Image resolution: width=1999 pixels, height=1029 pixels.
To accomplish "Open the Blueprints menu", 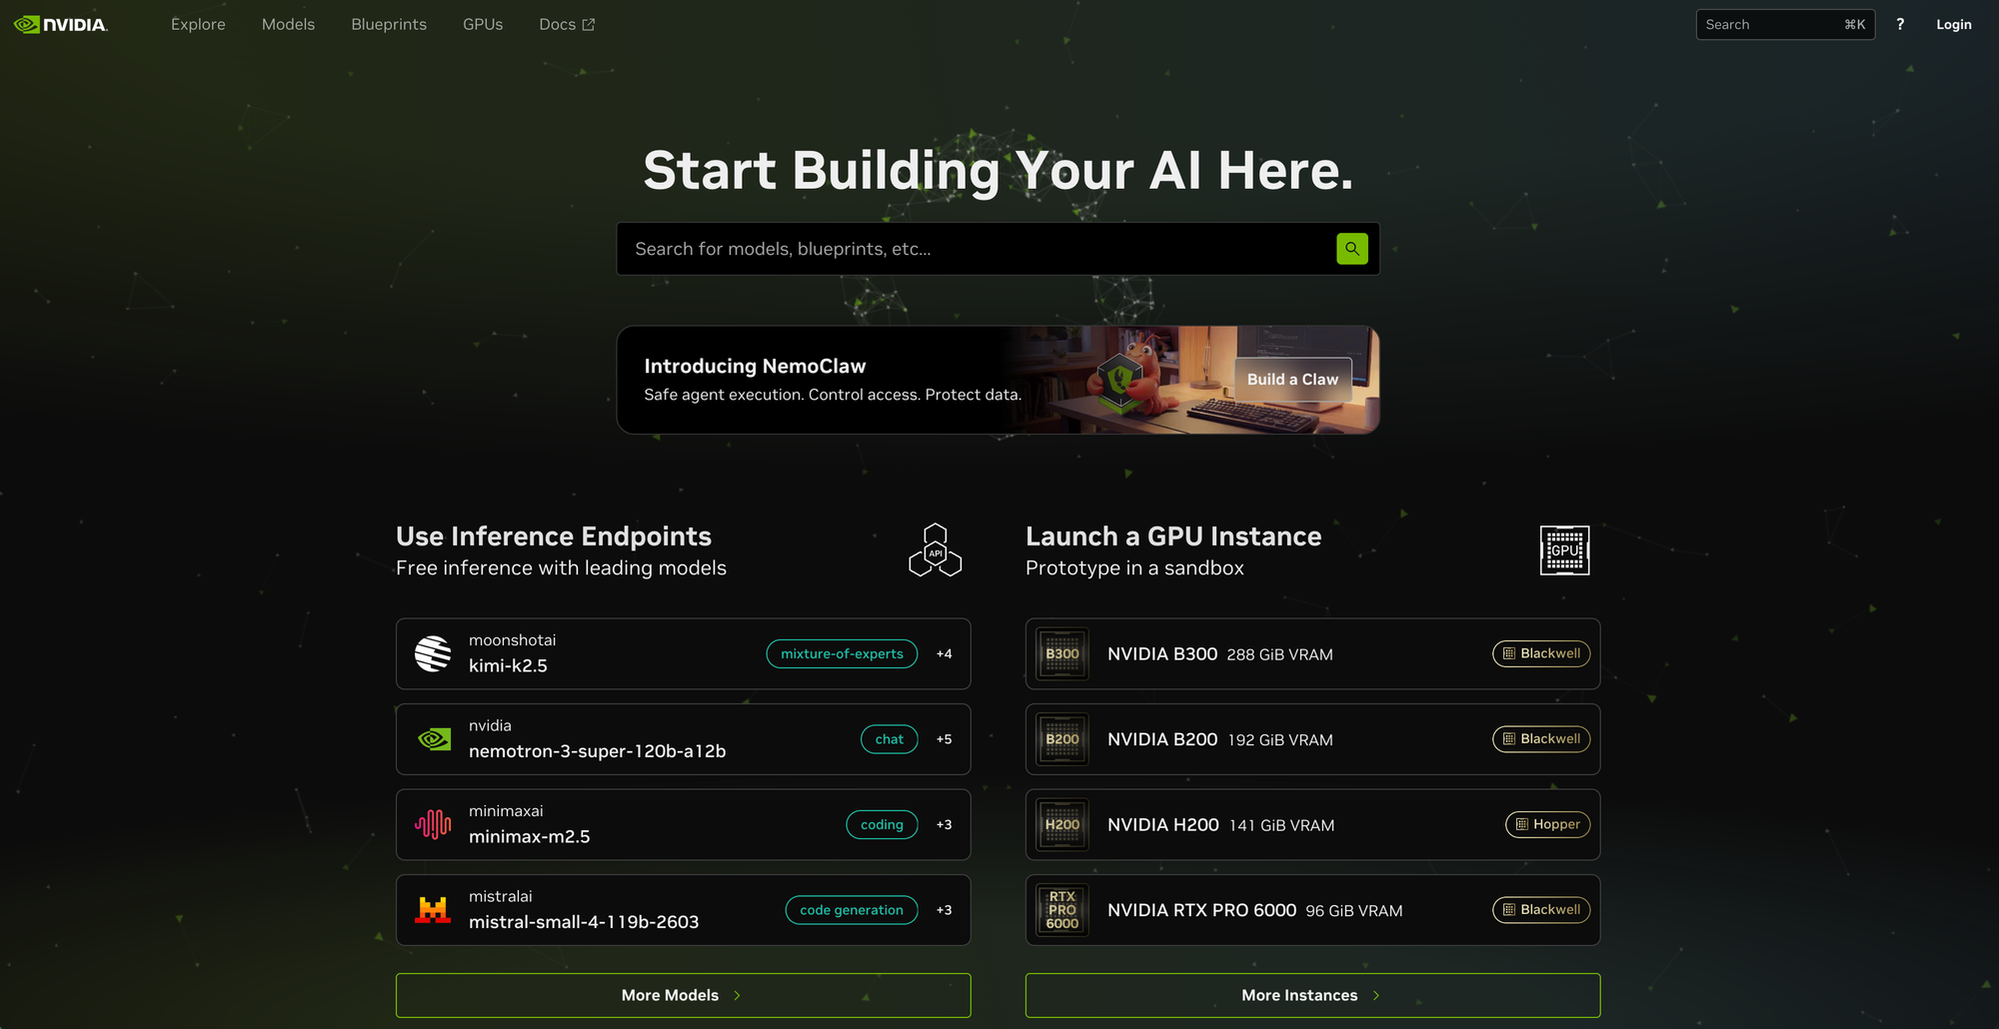I will coord(389,24).
